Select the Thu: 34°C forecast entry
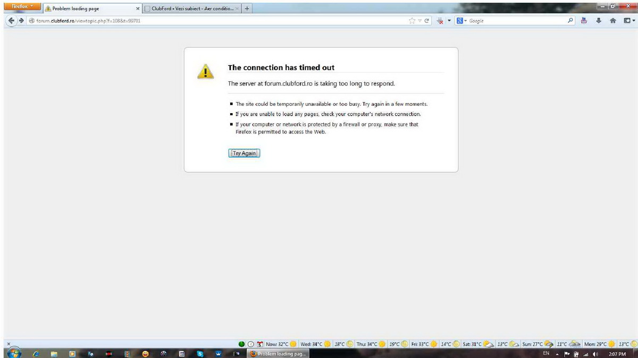Screen dimensions: 638x358 pos(372,344)
